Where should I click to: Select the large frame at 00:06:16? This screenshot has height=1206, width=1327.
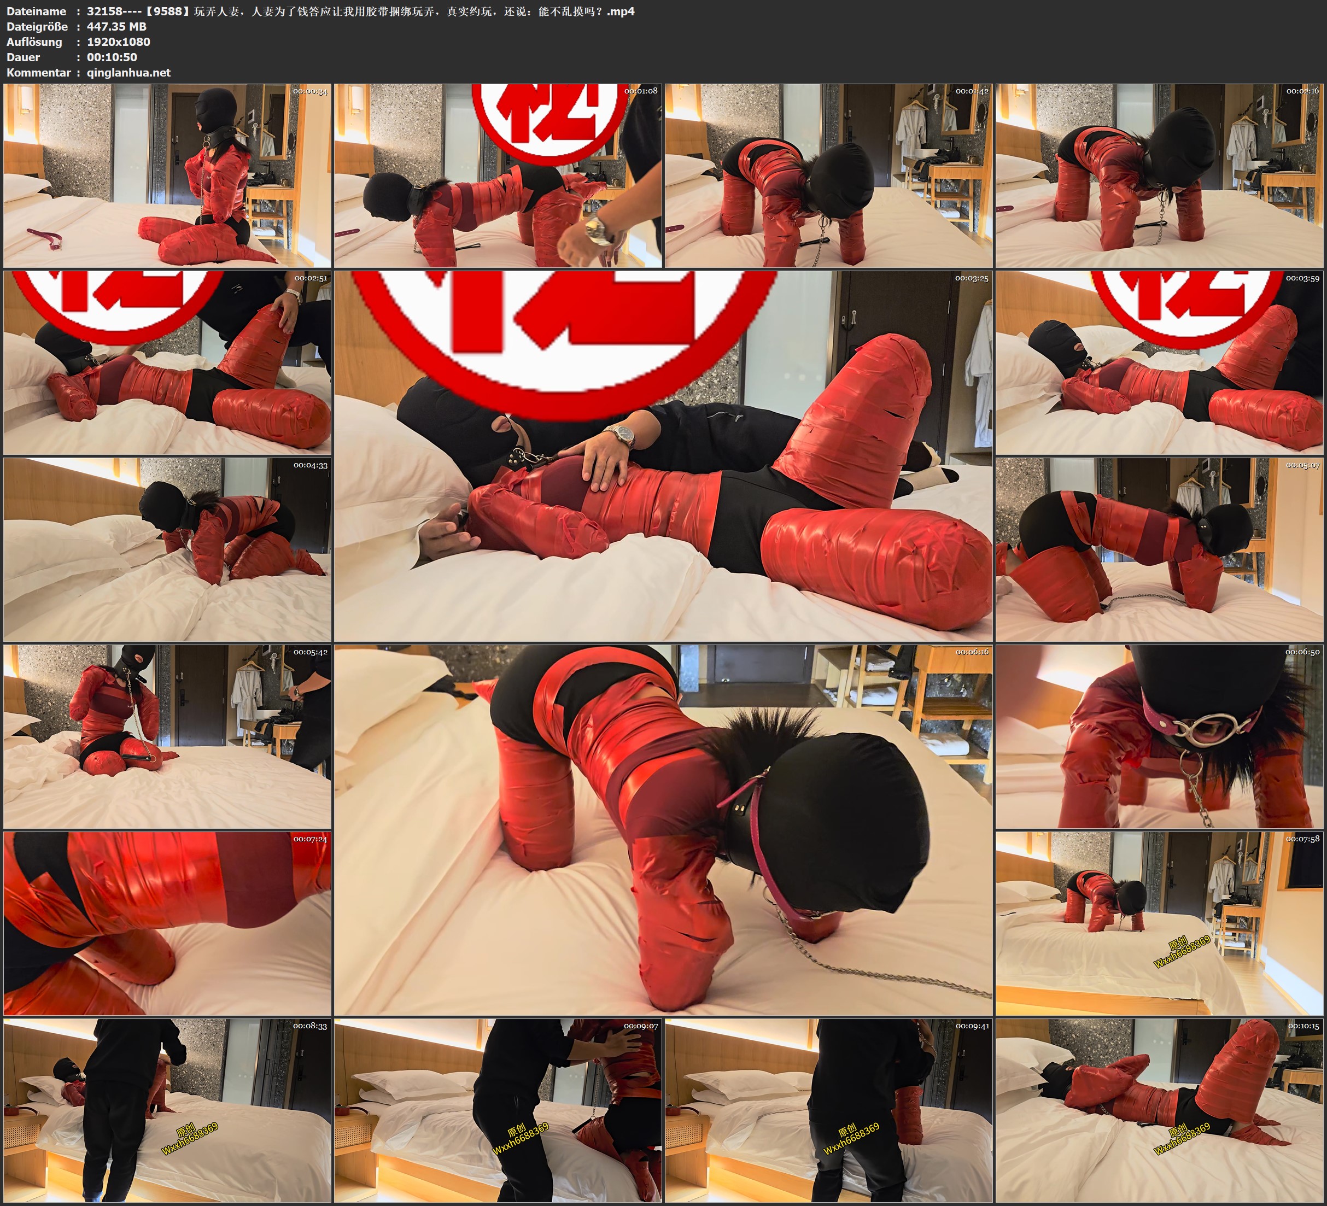[663, 830]
